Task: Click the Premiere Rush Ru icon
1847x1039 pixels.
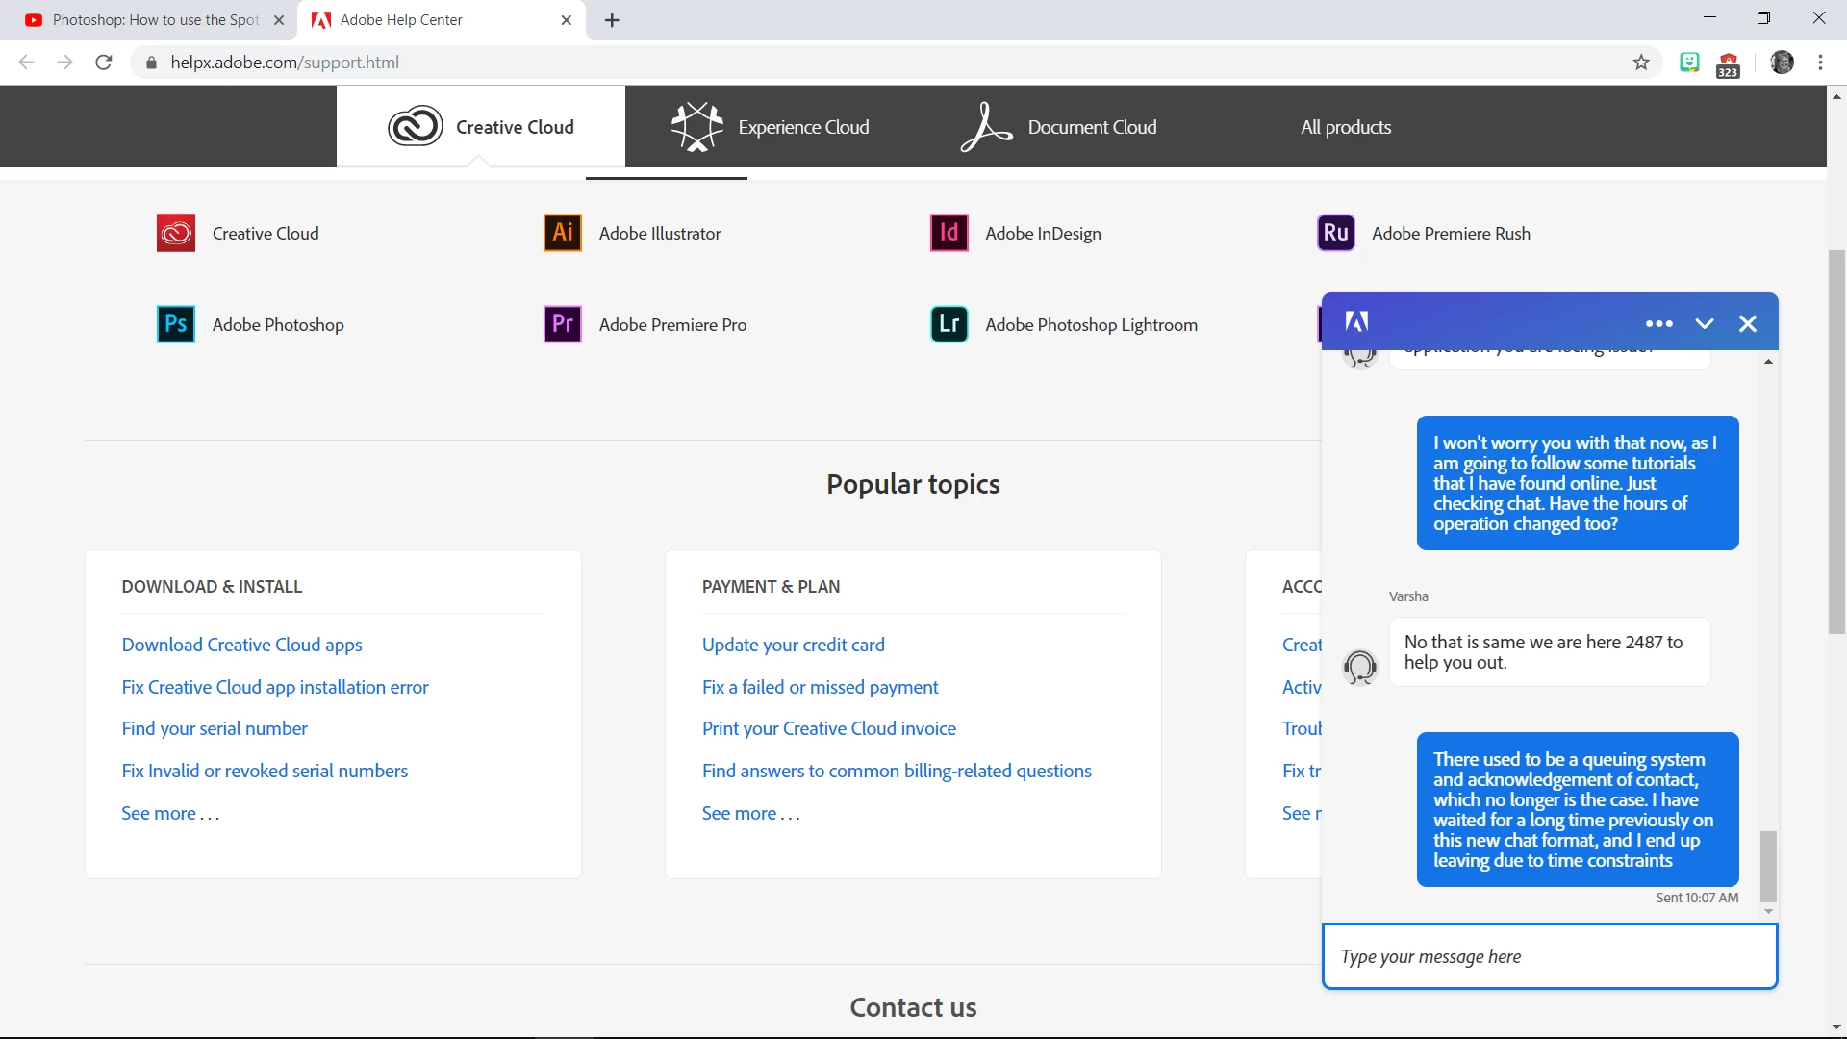Action: click(x=1335, y=233)
